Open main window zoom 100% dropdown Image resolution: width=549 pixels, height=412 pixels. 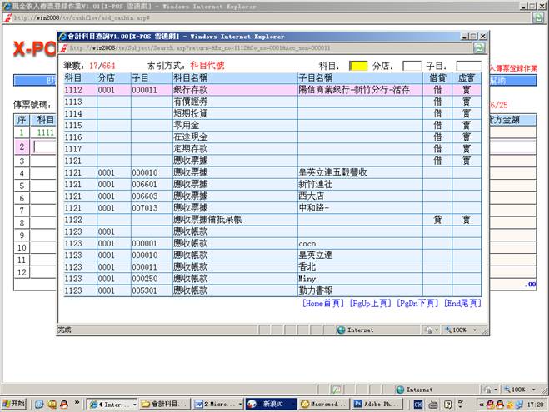pos(519,389)
